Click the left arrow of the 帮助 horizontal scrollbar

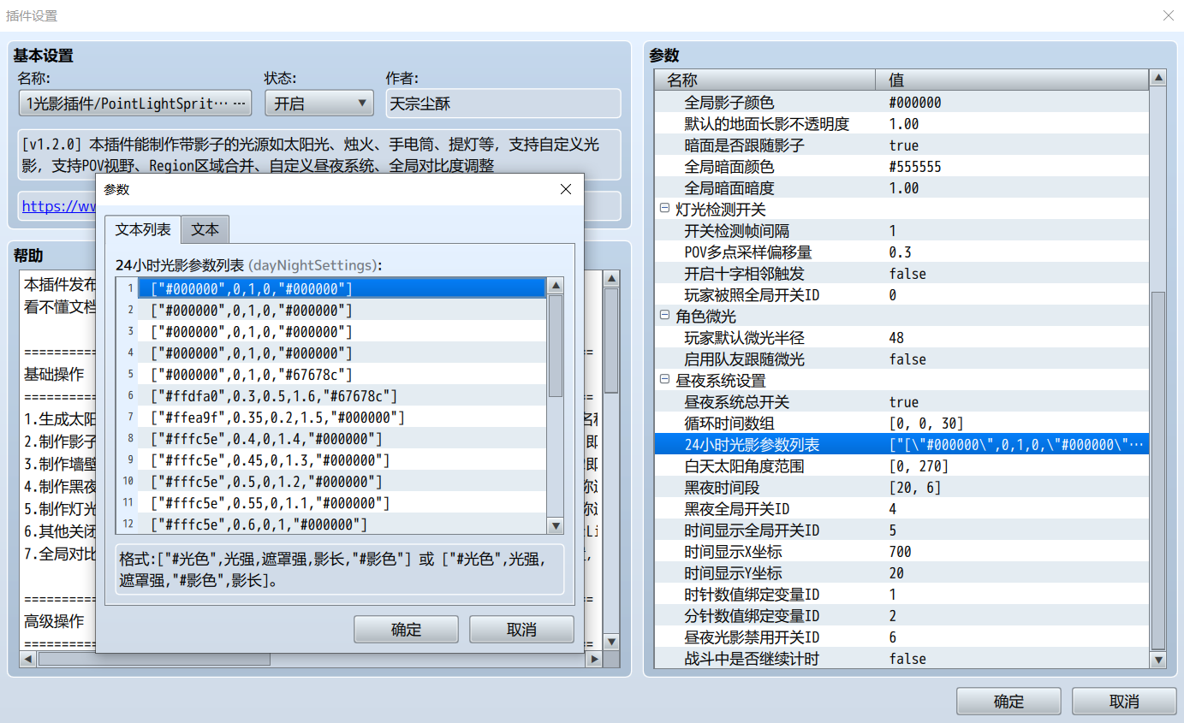click(x=27, y=659)
